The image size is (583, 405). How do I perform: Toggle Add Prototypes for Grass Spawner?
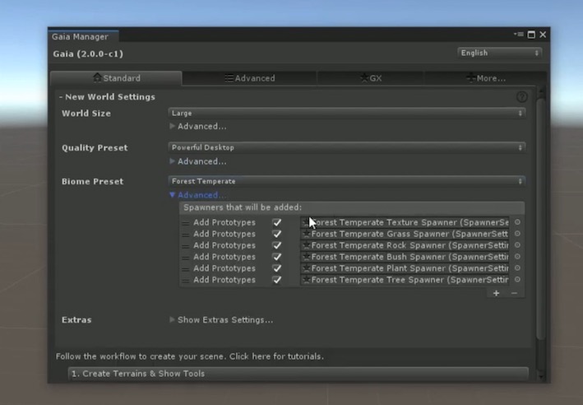(x=277, y=234)
